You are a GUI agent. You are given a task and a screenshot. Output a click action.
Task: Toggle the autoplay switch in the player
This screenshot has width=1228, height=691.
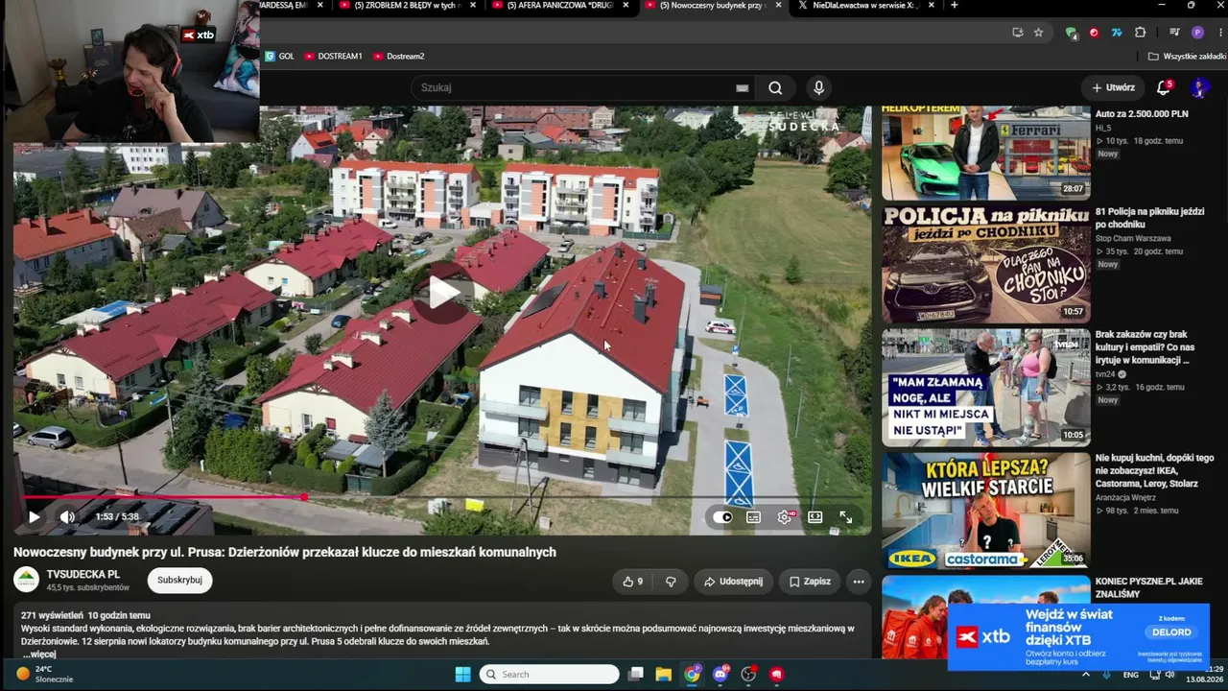click(722, 517)
